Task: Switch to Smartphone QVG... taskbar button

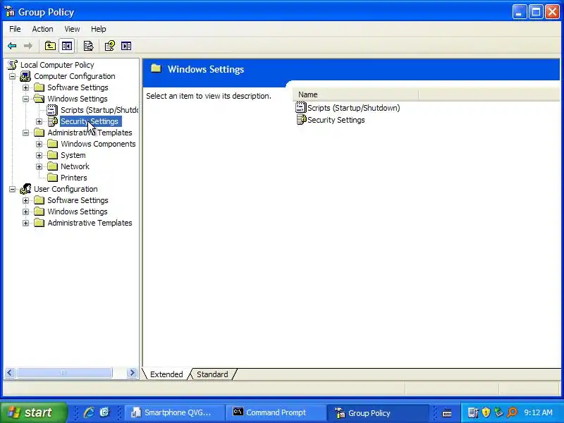Action: click(174, 412)
